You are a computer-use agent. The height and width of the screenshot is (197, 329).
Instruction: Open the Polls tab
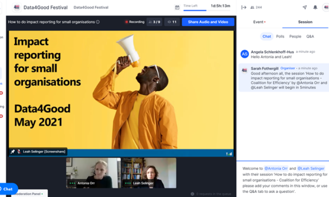click(280, 37)
